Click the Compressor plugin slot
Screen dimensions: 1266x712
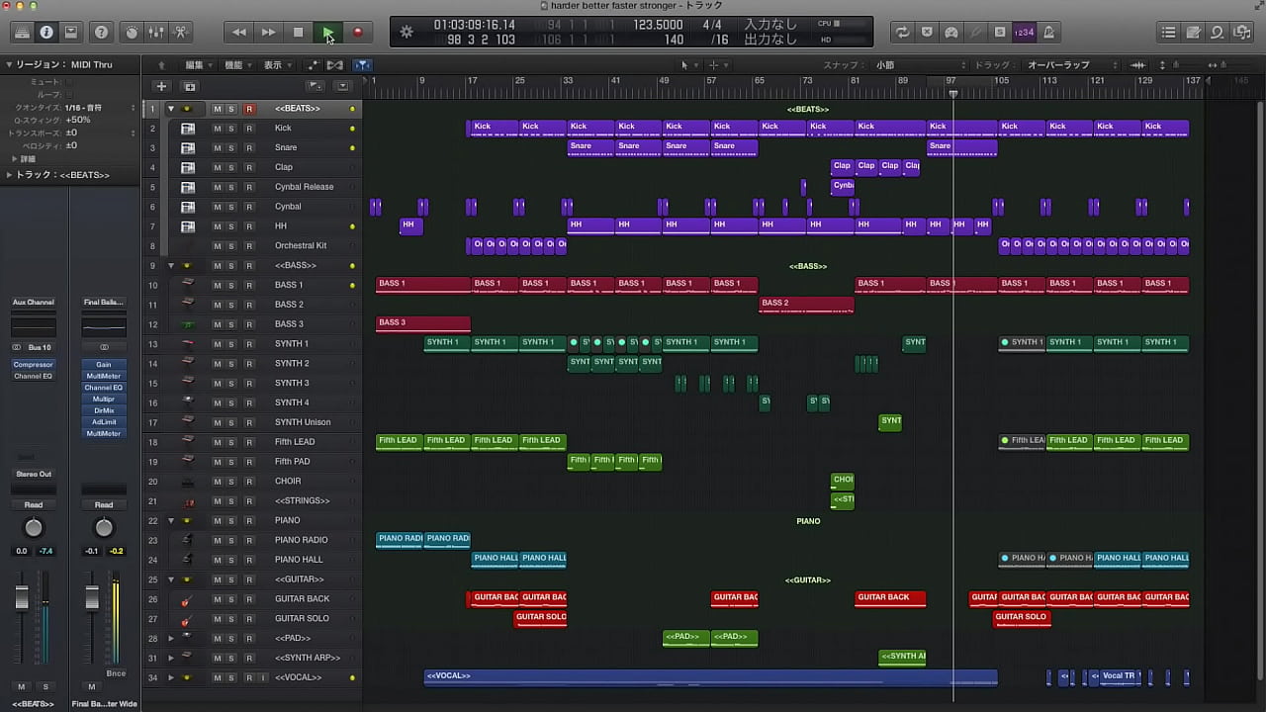34,365
